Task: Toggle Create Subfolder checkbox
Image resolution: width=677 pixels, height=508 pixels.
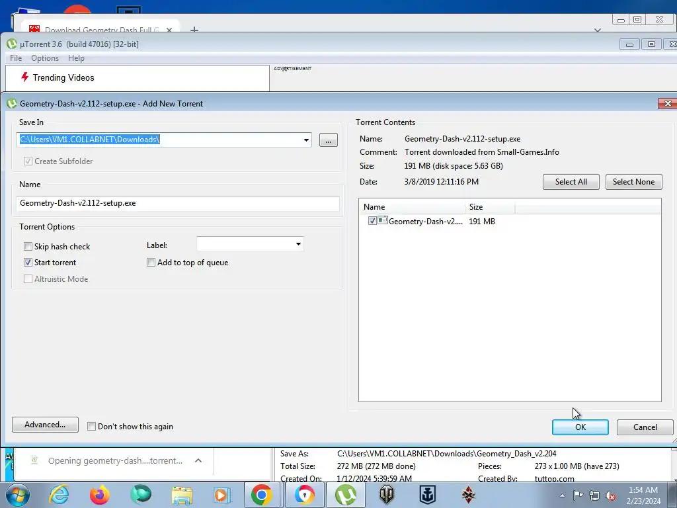Action: coord(28,161)
